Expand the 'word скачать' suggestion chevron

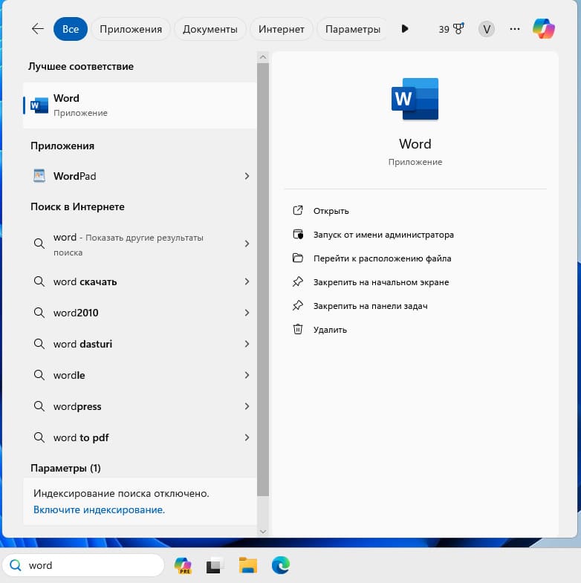pos(247,281)
